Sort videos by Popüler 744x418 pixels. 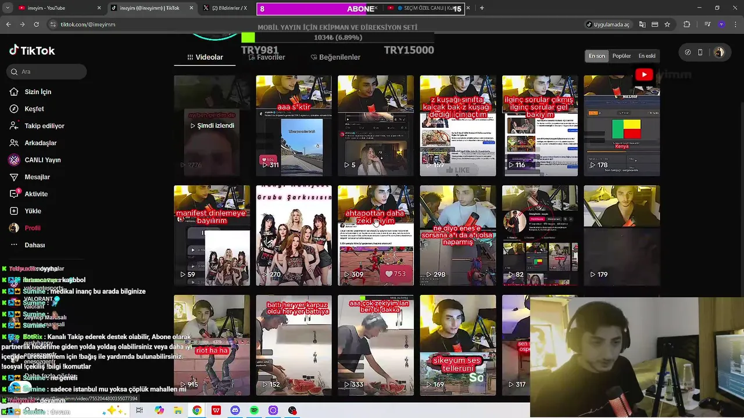(x=621, y=56)
